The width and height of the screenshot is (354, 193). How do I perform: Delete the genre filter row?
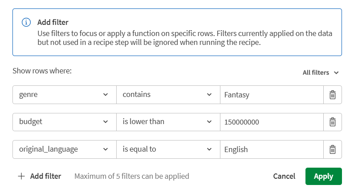[332, 95]
